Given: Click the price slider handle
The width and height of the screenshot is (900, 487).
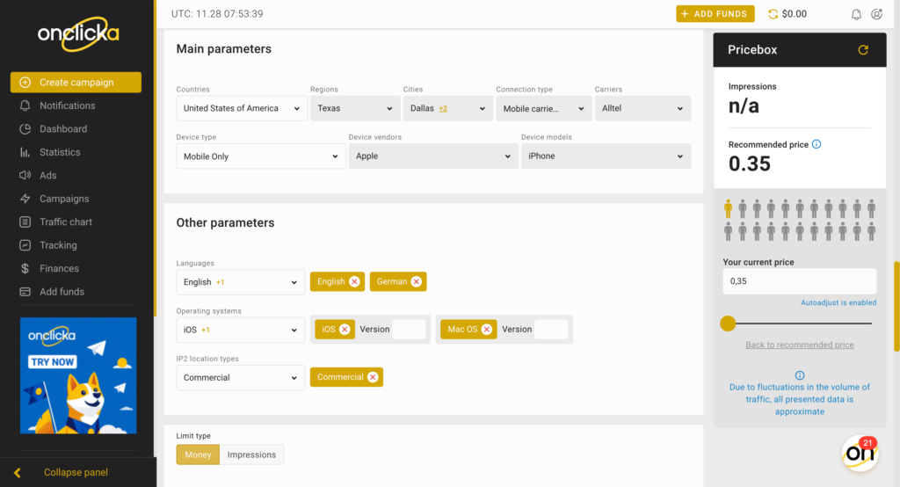Looking at the screenshot, I should (728, 323).
